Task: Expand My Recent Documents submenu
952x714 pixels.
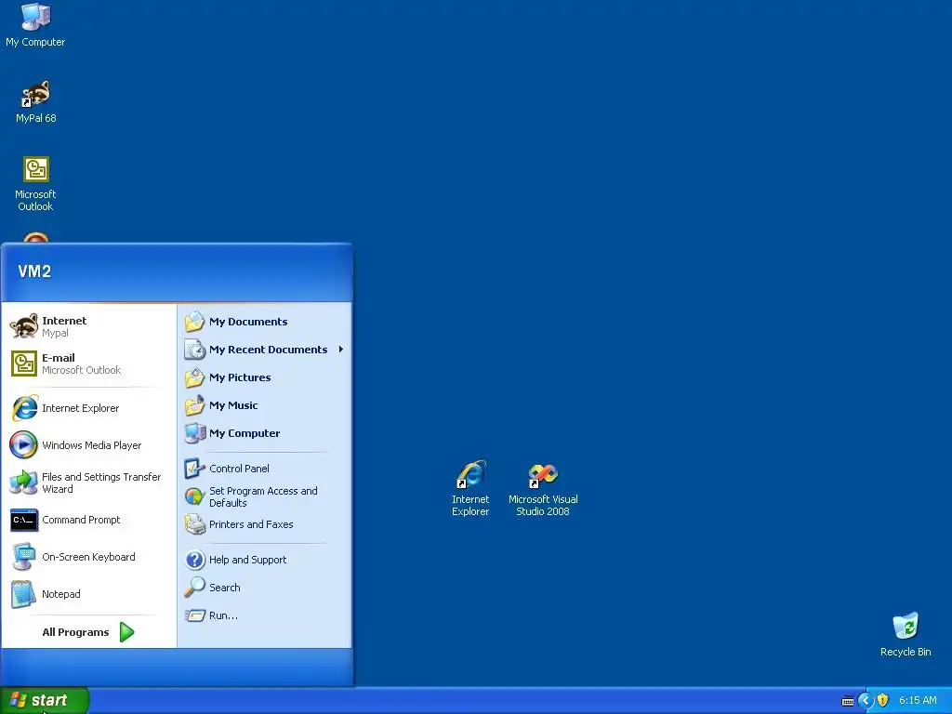Action: (265, 350)
